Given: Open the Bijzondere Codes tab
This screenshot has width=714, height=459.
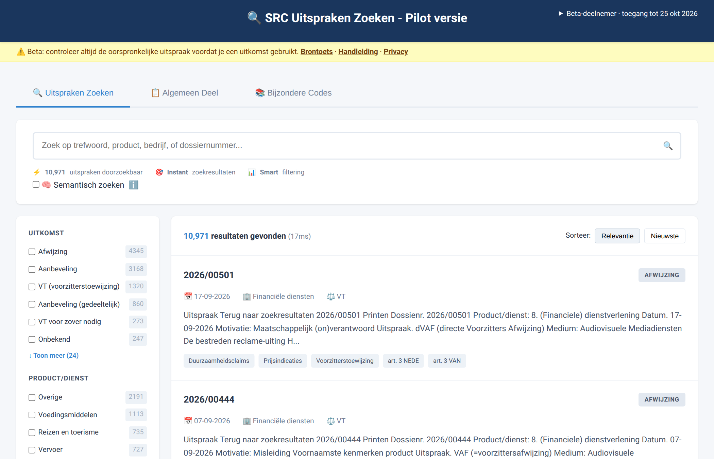Looking at the screenshot, I should 293,93.
